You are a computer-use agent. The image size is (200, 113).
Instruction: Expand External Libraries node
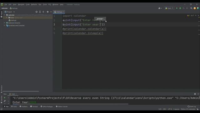tap(4, 23)
